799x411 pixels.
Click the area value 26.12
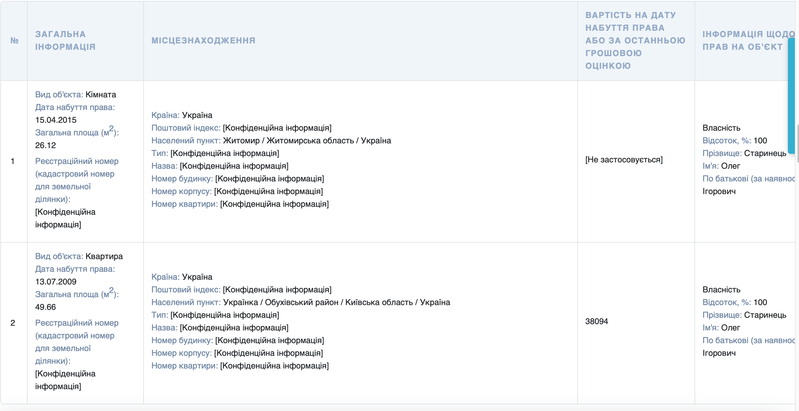[45, 145]
